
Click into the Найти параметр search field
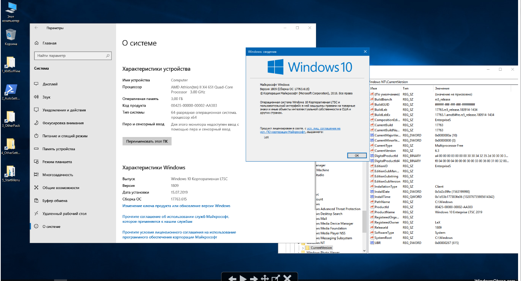(x=73, y=56)
